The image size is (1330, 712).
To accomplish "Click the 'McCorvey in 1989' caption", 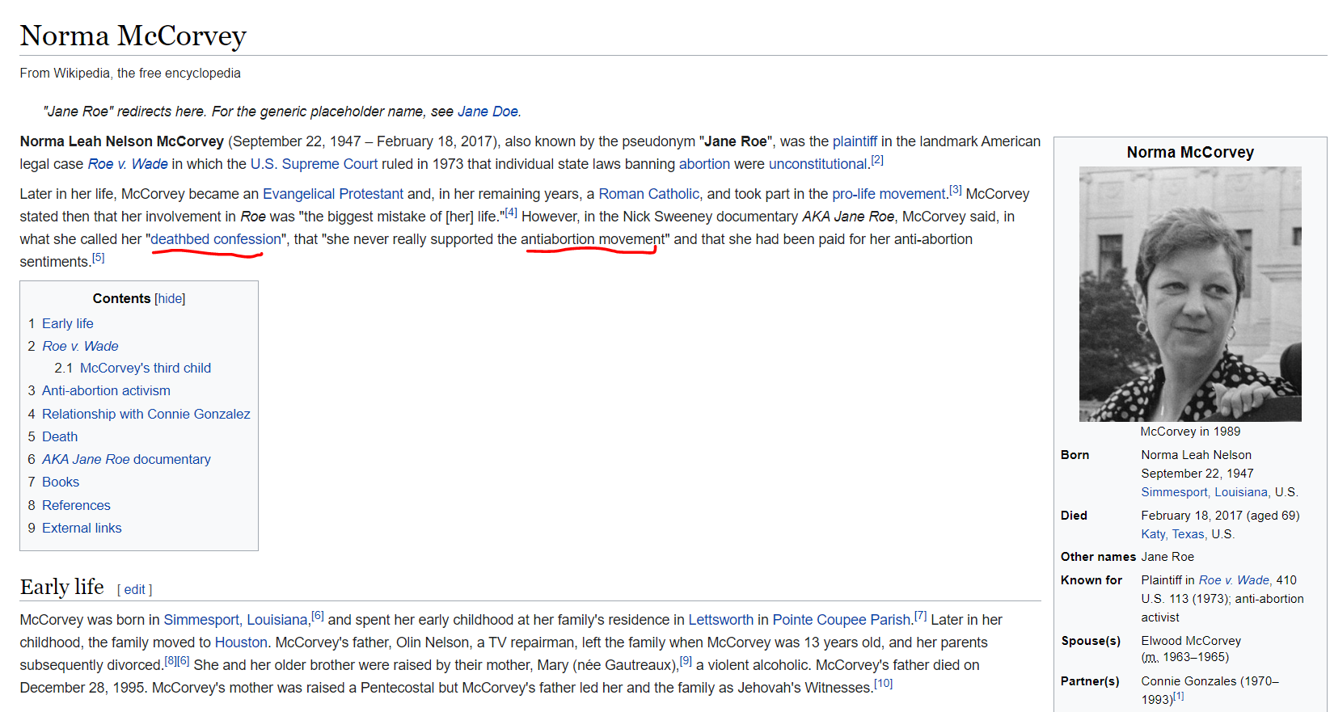I will point(1190,432).
